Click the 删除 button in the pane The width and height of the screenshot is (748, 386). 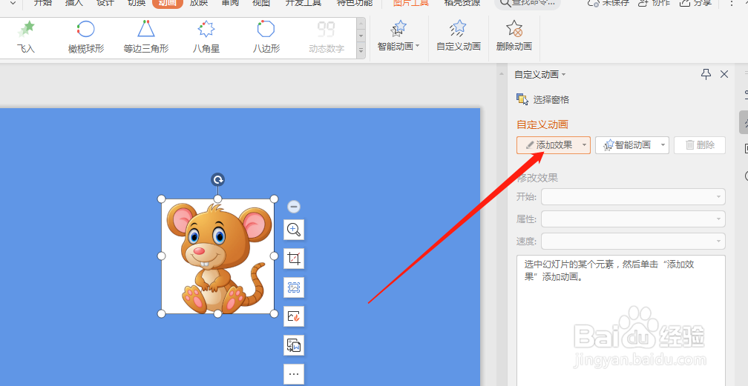click(700, 145)
